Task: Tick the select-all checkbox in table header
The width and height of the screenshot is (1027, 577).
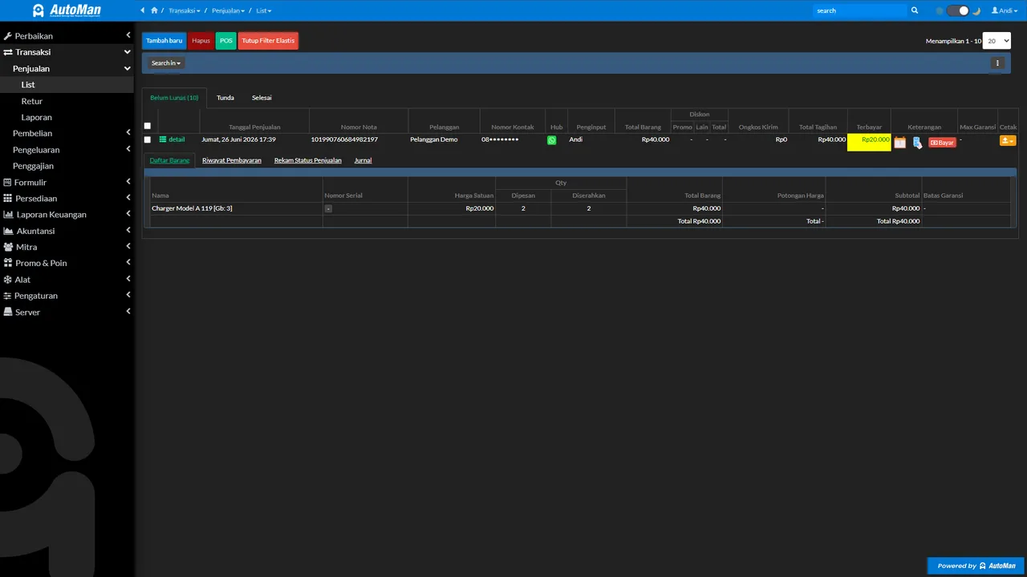Action: (x=148, y=126)
